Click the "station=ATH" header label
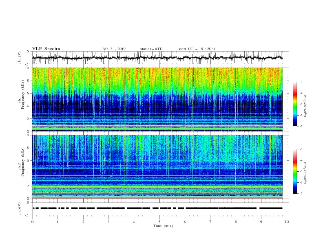Viewport: 323px width, 249px height. 151,49
